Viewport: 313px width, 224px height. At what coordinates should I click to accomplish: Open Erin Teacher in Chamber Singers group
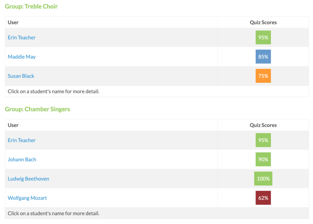tap(22, 140)
